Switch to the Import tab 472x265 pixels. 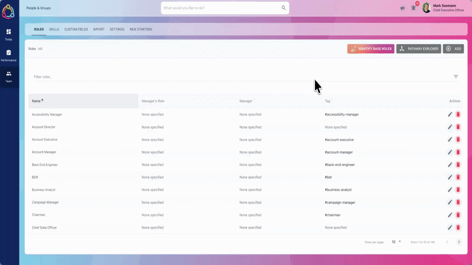pos(99,29)
